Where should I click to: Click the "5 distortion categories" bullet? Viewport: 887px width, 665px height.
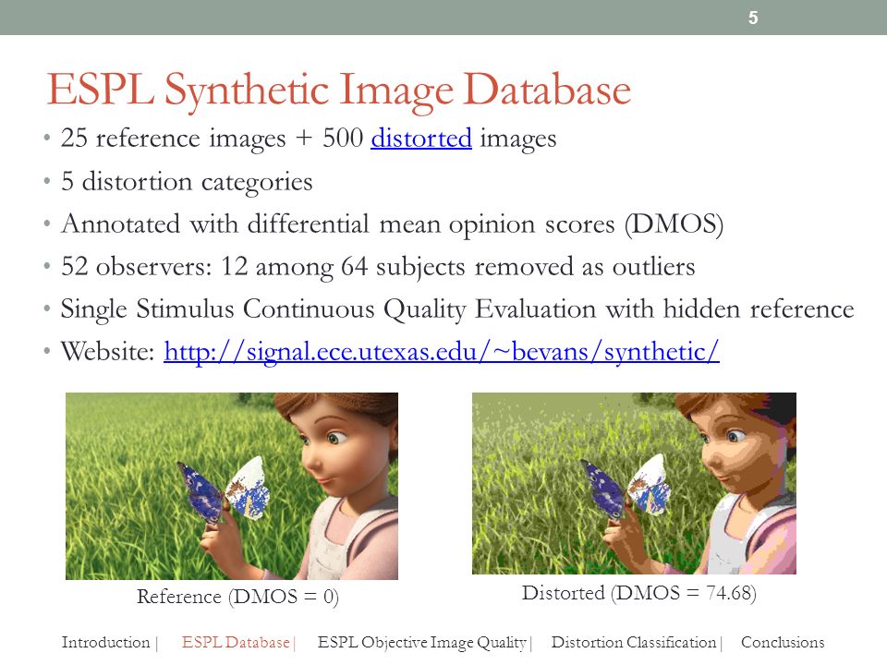click(187, 182)
